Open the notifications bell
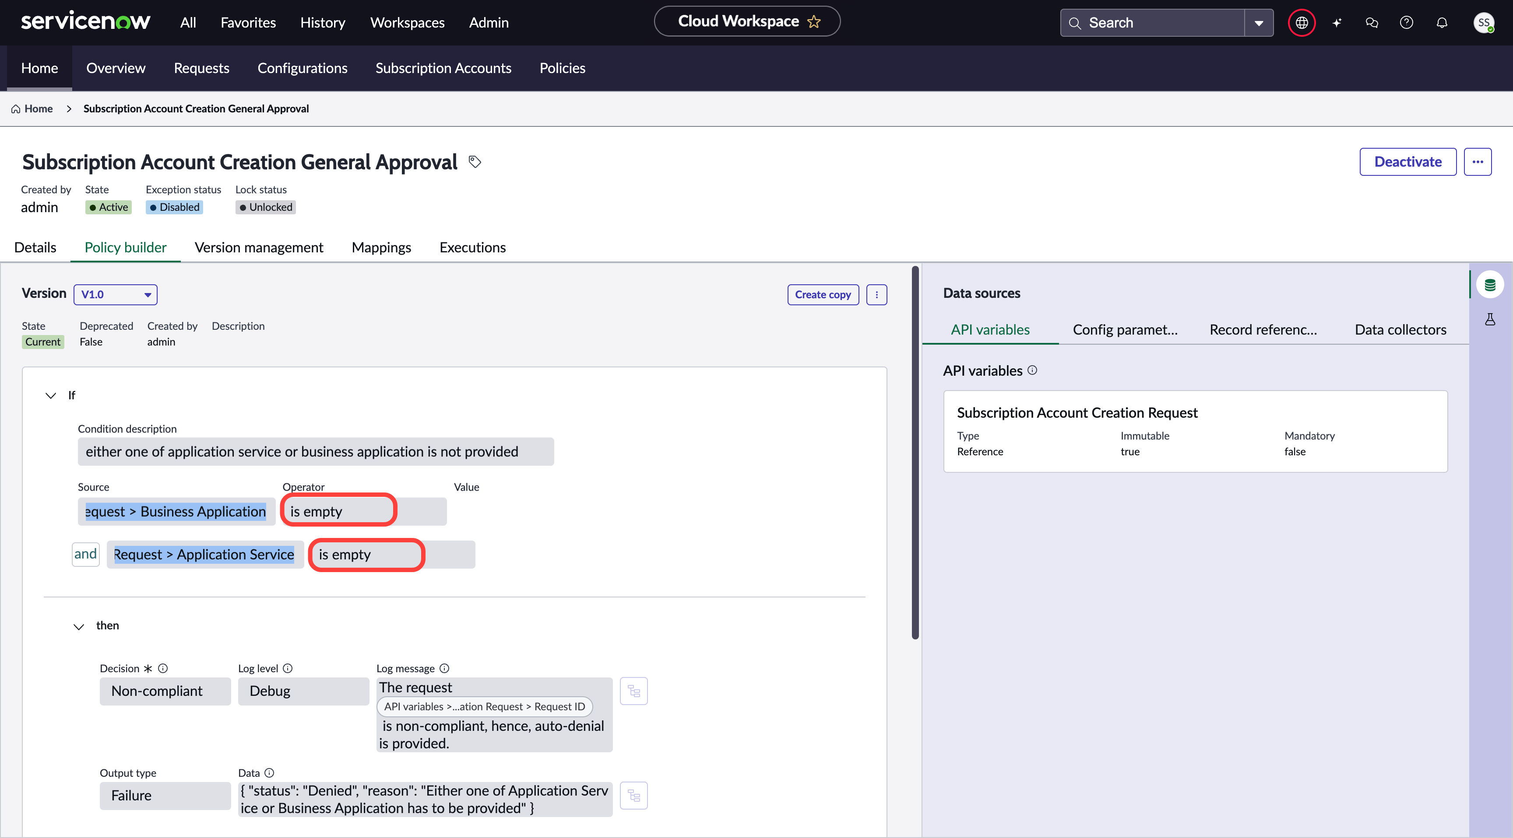The width and height of the screenshot is (1513, 838). pyautogui.click(x=1442, y=23)
